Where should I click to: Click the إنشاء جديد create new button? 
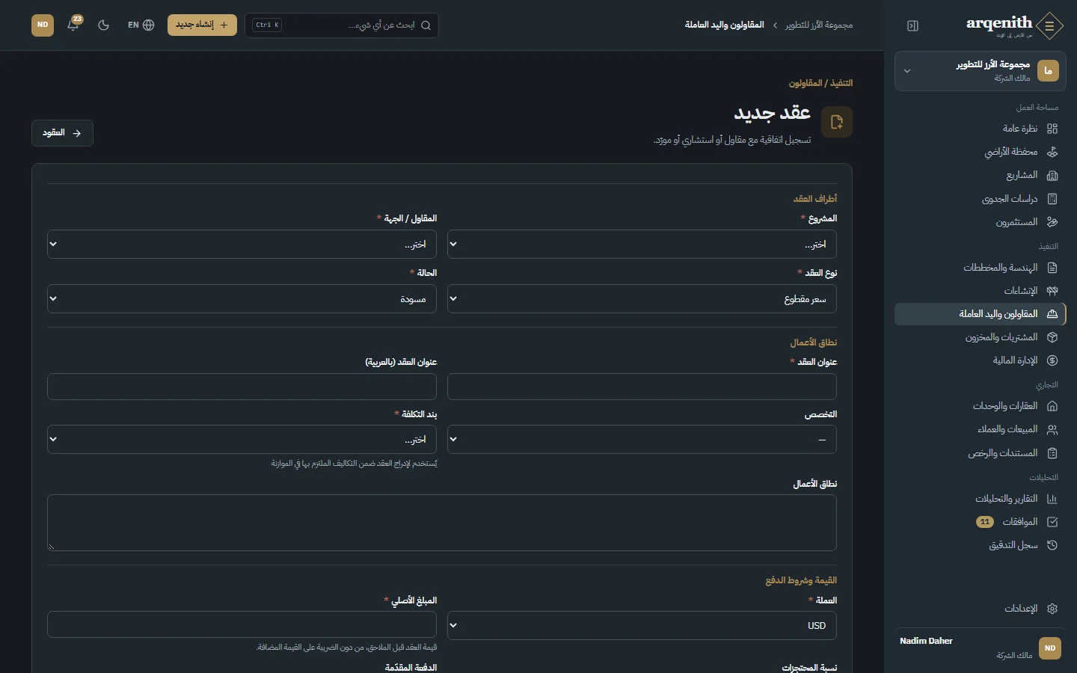202,25
